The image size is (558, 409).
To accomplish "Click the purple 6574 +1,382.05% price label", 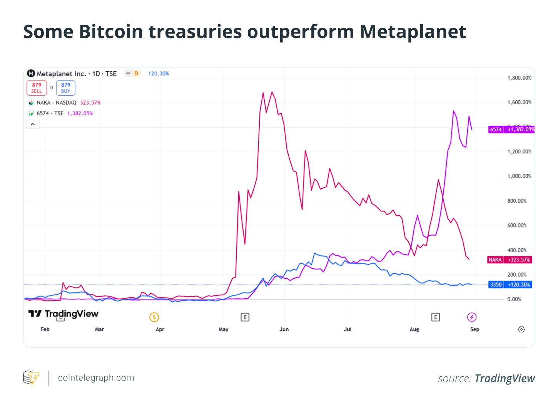I will click(x=511, y=130).
